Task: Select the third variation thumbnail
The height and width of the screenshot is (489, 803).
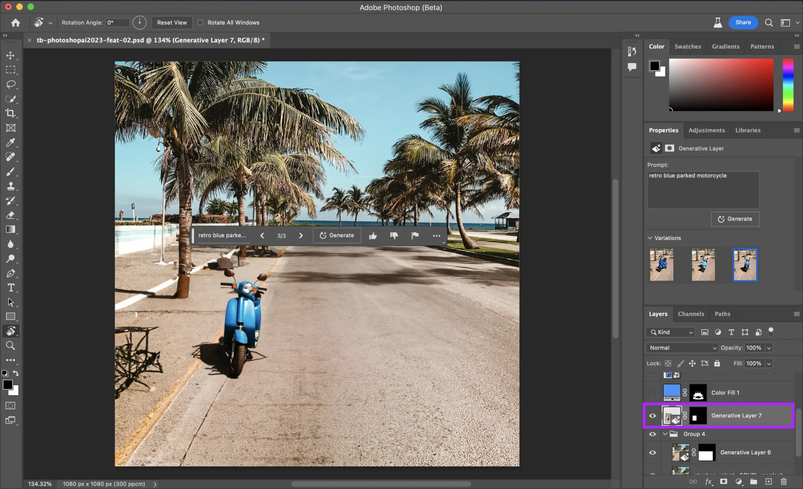Action: 744,264
